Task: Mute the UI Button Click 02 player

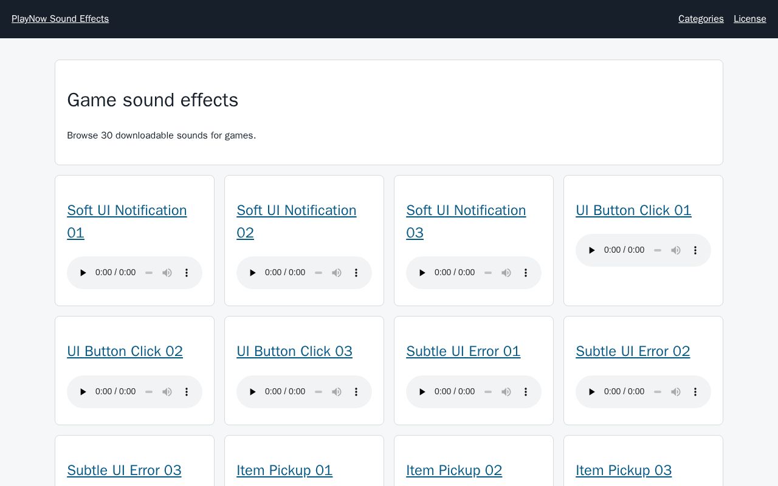Action: [x=167, y=392]
